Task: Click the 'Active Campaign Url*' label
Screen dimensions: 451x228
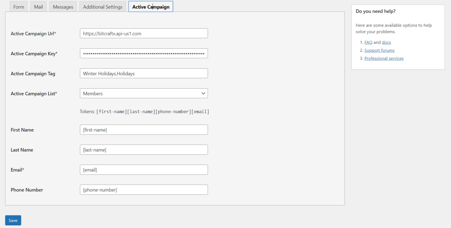Action: click(x=33, y=34)
